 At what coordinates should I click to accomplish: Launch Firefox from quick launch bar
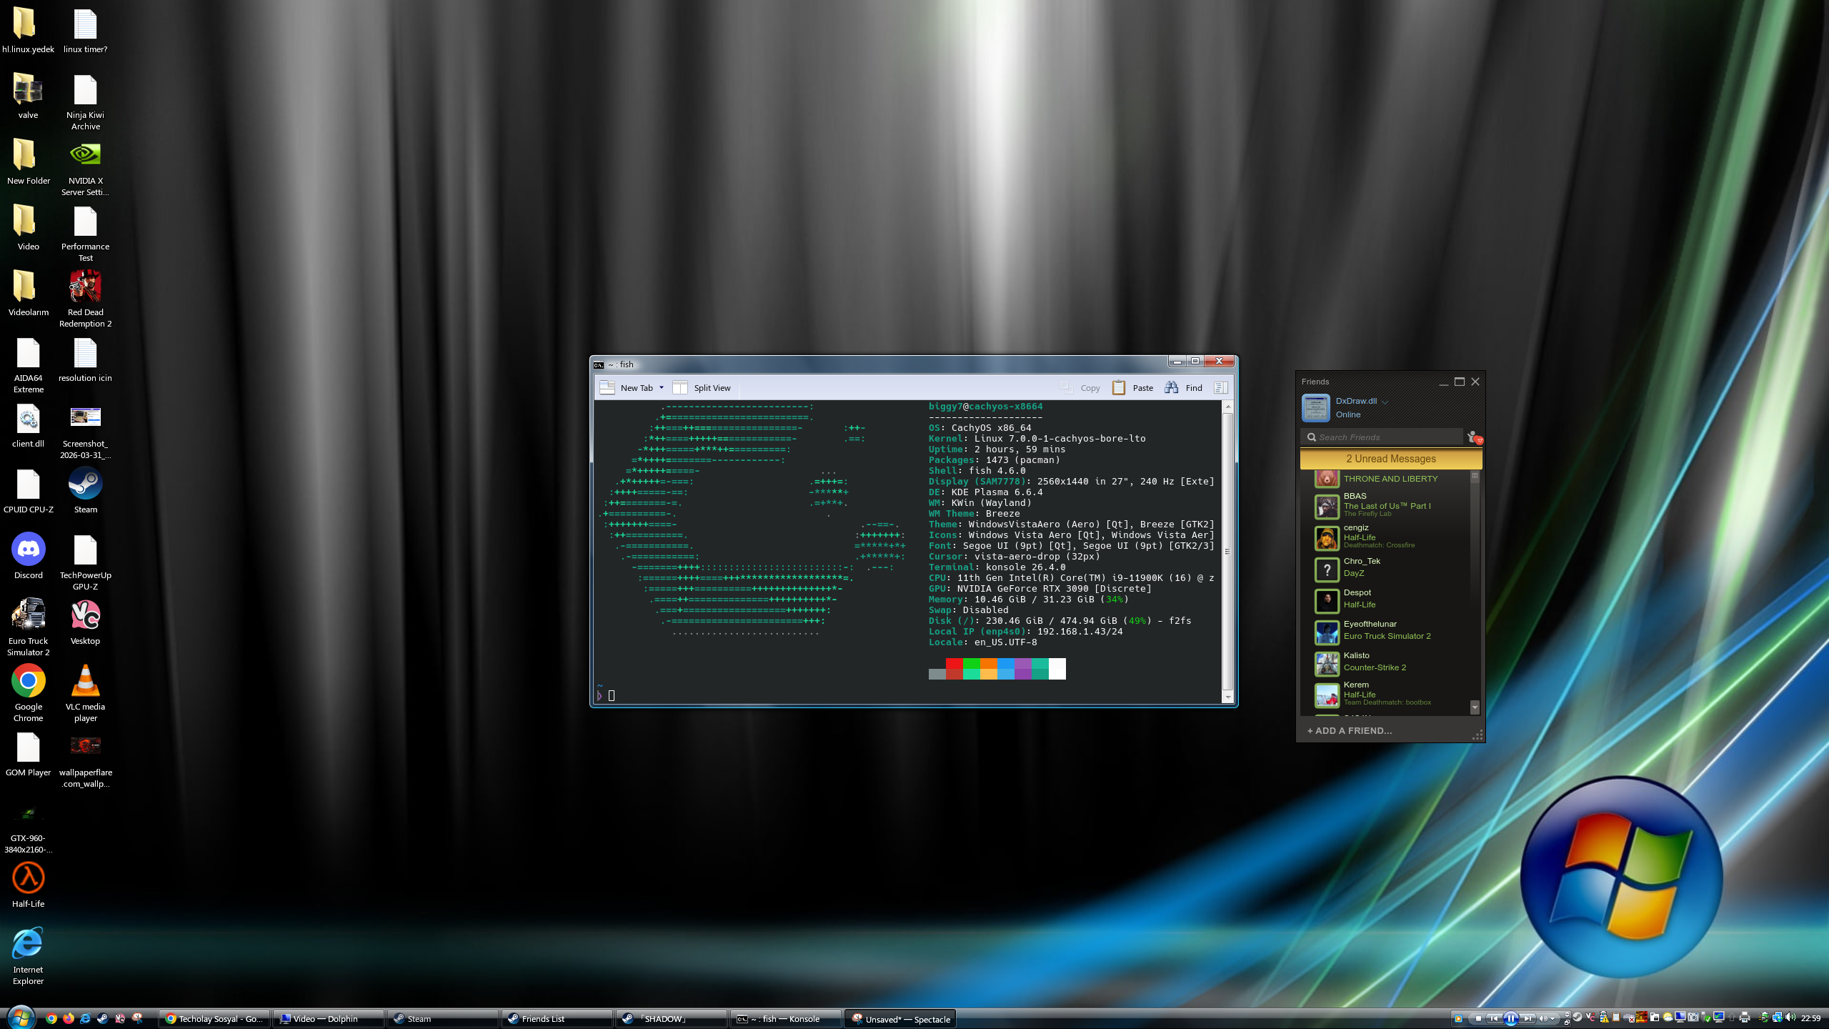[x=69, y=1019]
